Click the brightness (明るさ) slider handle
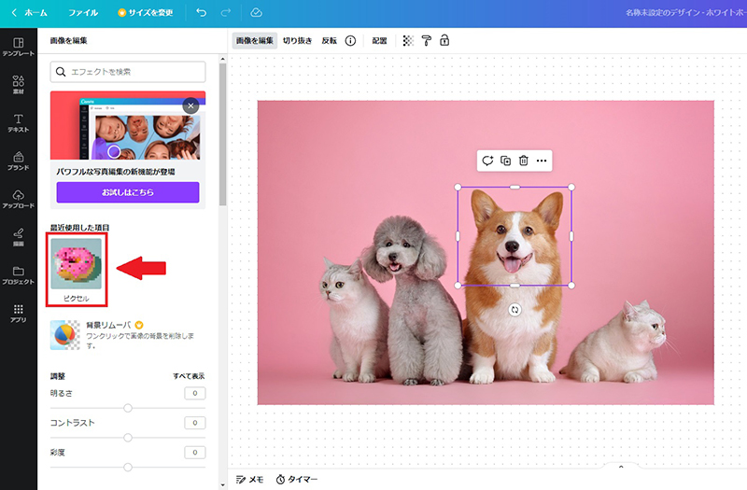This screenshot has width=747, height=490. (128, 408)
